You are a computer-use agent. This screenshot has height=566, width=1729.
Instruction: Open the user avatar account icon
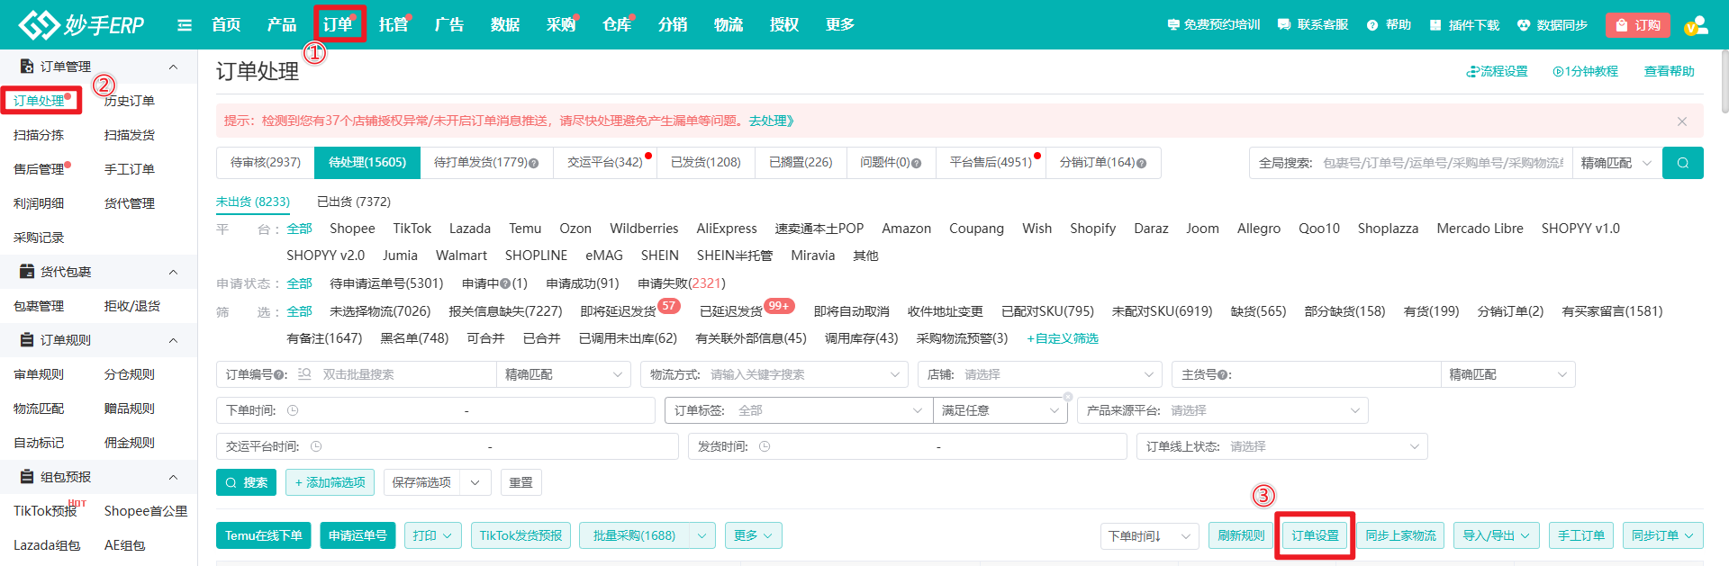tap(1696, 25)
